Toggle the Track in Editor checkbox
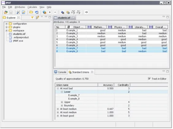This screenshot has height=129, width=173. tap(149, 79)
